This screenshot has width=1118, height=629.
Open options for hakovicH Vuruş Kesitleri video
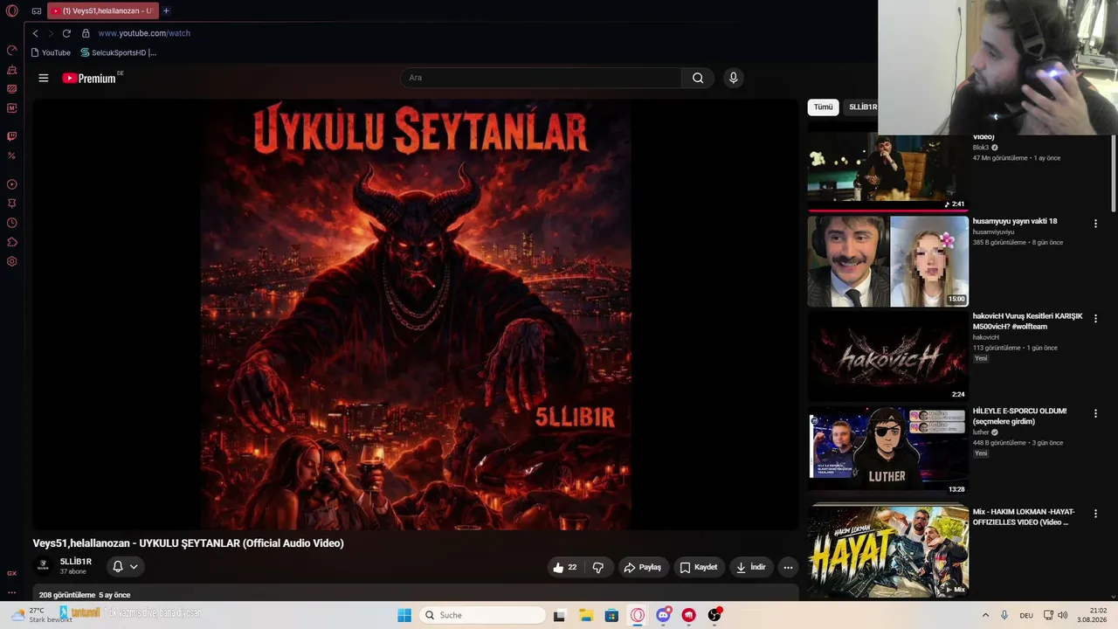click(x=1095, y=319)
